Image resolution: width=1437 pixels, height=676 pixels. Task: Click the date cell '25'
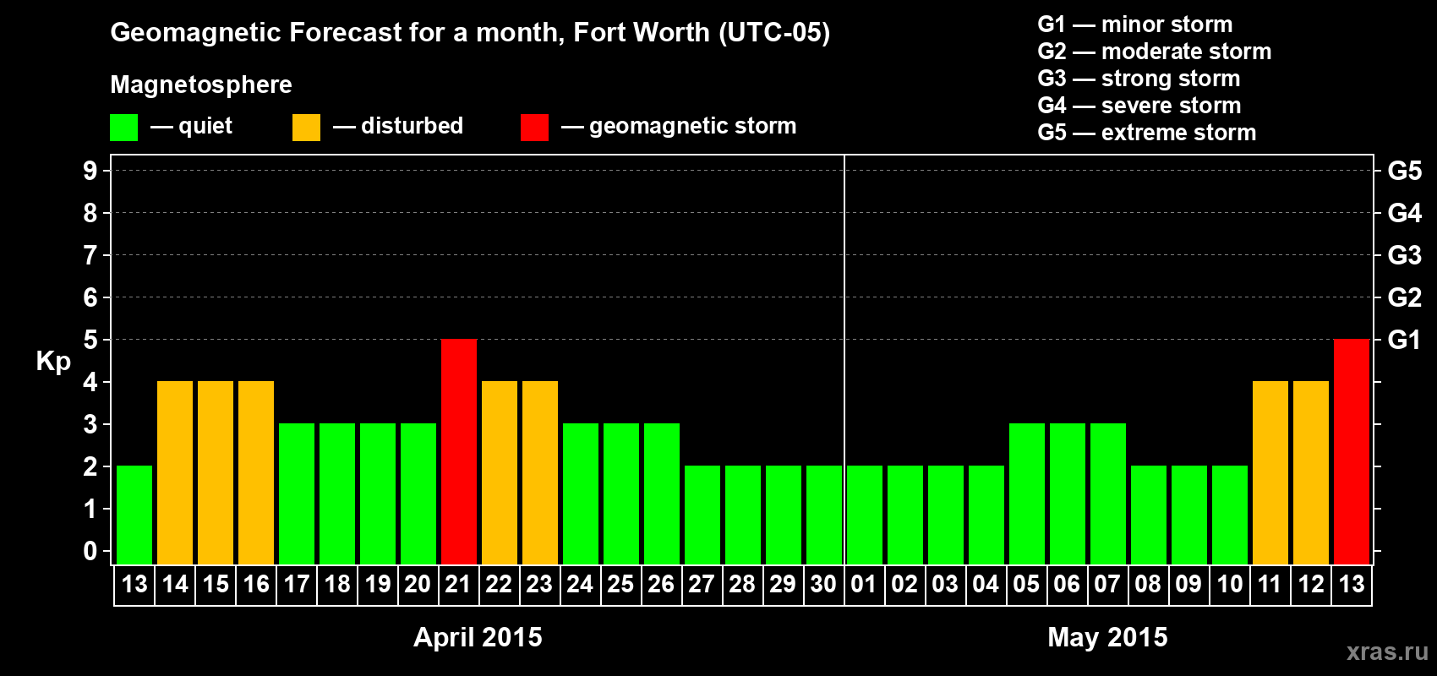coord(621,585)
